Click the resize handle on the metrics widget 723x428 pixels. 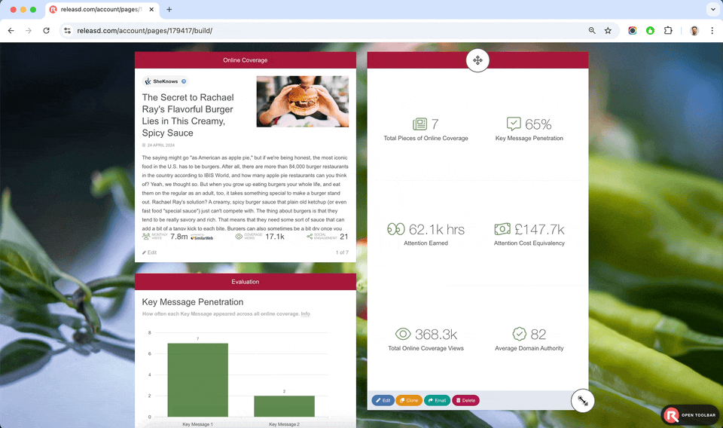[x=583, y=401]
